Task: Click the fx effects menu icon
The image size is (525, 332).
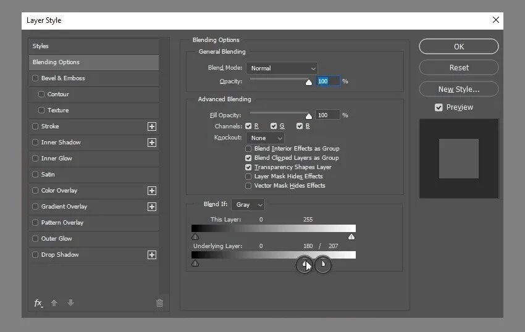Action: (x=38, y=303)
